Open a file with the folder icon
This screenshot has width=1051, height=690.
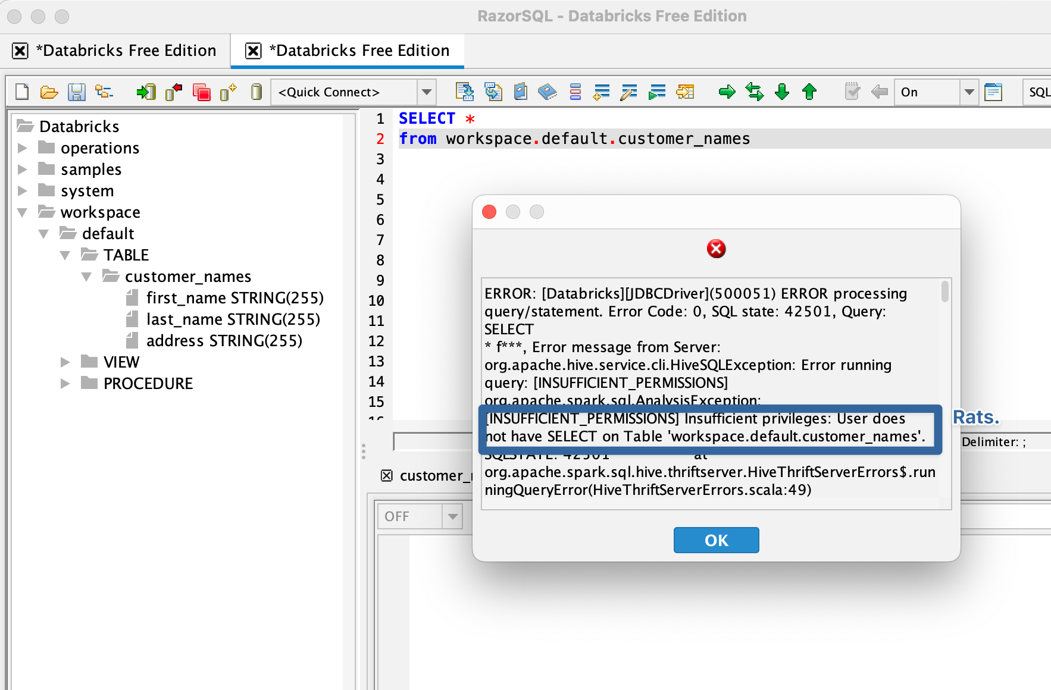(x=49, y=92)
